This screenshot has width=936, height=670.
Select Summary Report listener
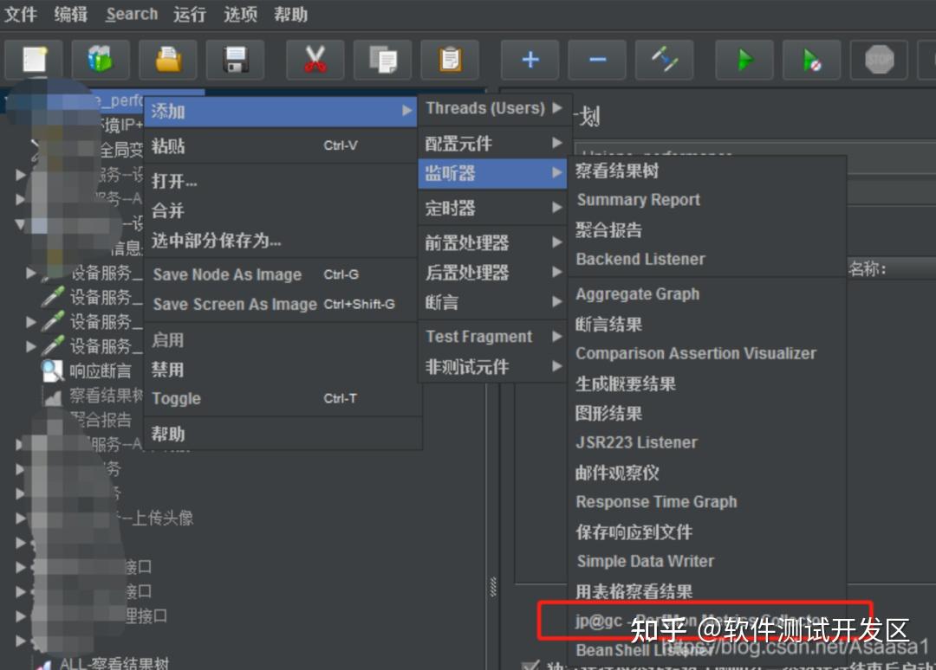click(x=638, y=200)
